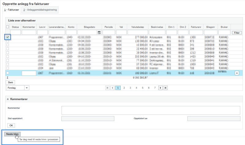Screen dimensions: 245x145
Task: Collapse the Kommentarer section chevron
Action: click(8, 99)
